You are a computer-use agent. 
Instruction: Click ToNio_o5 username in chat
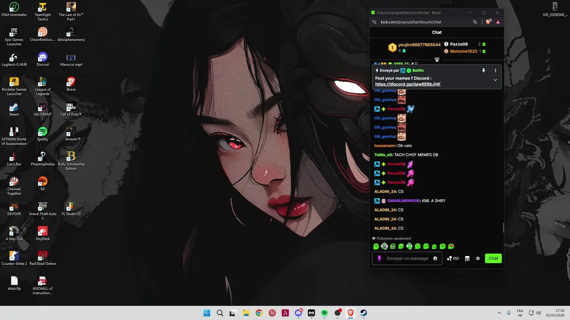[x=383, y=155]
